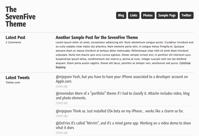Click the tweet about OS4 beta
The height and width of the screenshot is (136, 199).
pos(120,111)
